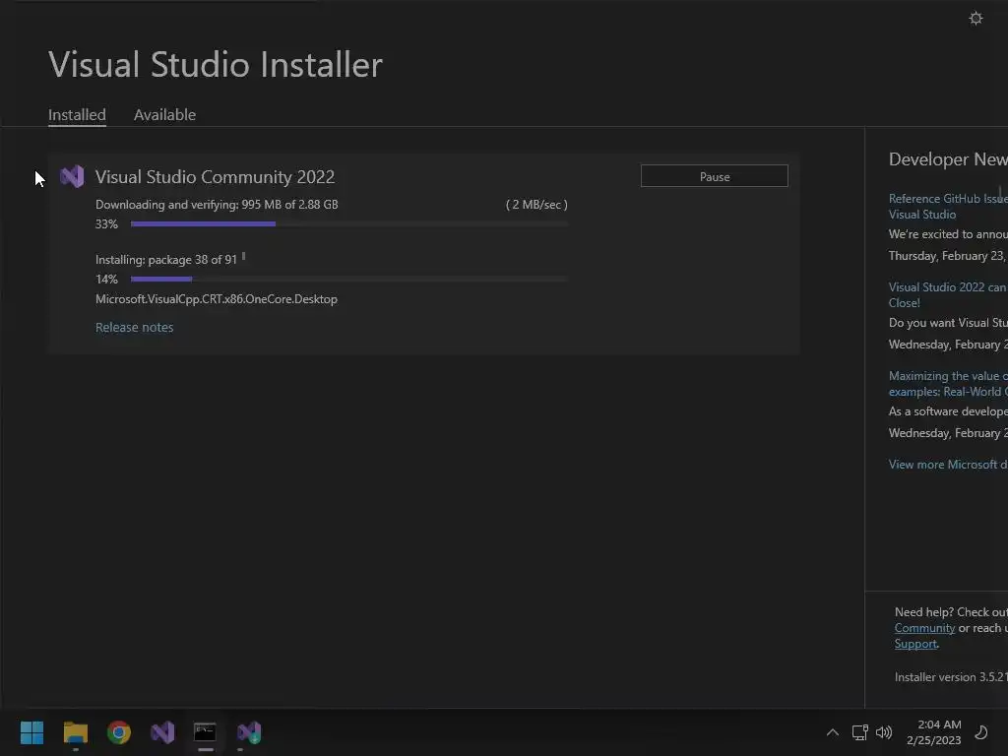Open the Windows Start menu
Image resolution: width=1008 pixels, height=756 pixels.
click(x=31, y=732)
